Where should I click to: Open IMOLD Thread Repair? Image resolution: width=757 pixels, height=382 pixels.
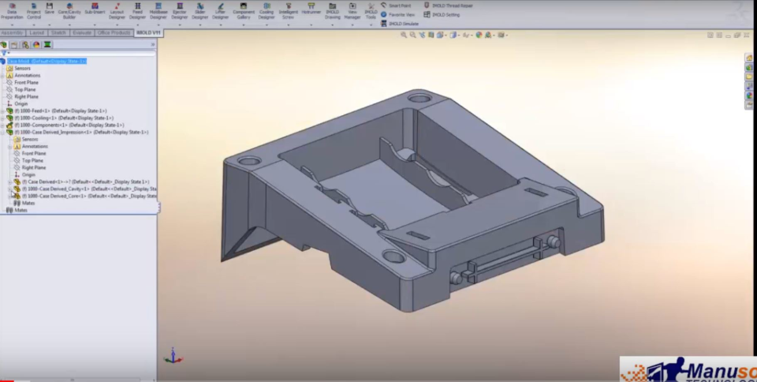coord(449,6)
